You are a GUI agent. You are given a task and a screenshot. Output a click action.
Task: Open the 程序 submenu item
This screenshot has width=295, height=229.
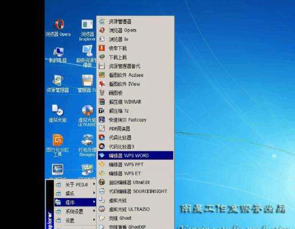(x=75, y=202)
